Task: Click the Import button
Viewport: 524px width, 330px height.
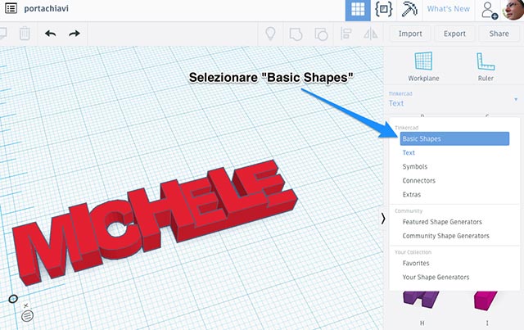Action: coord(410,34)
